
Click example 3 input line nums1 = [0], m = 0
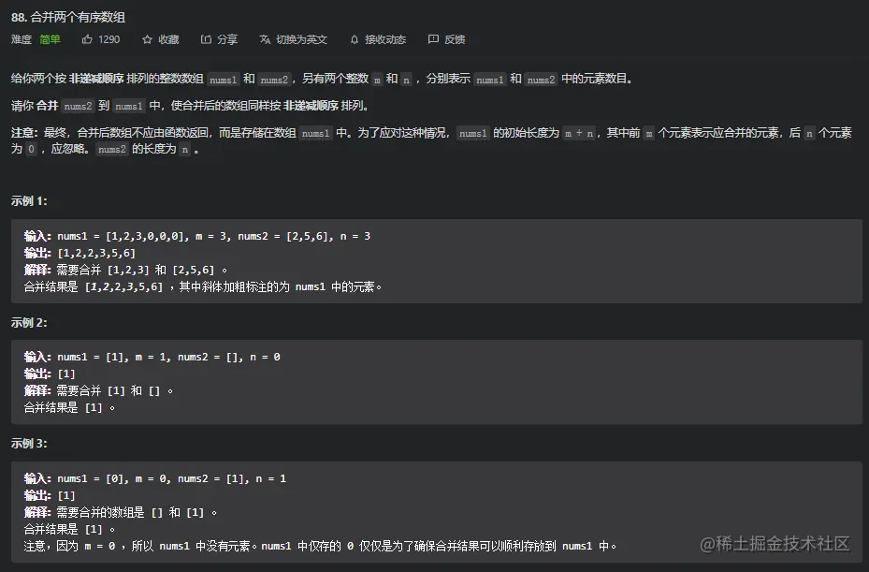pyautogui.click(x=155, y=478)
